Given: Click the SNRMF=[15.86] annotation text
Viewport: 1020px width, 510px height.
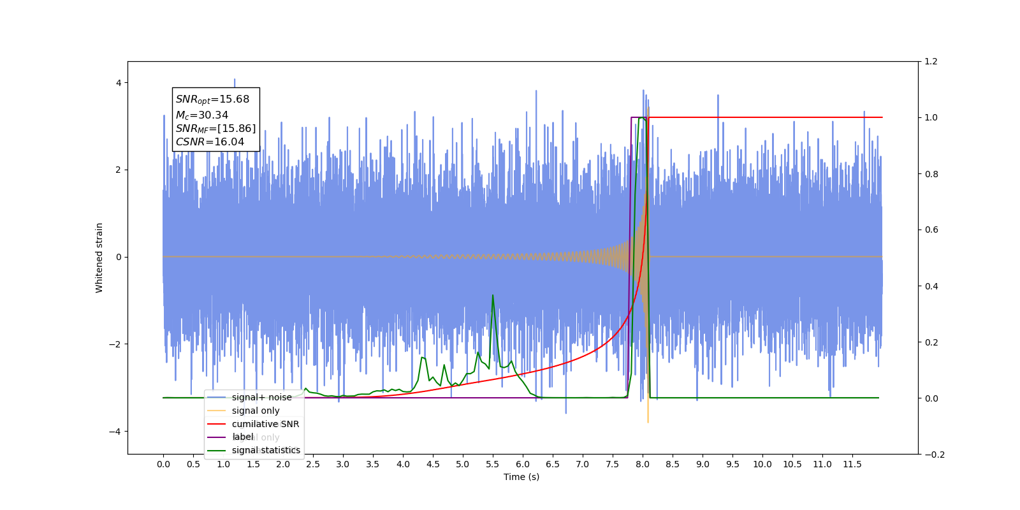Looking at the screenshot, I should 215,129.
